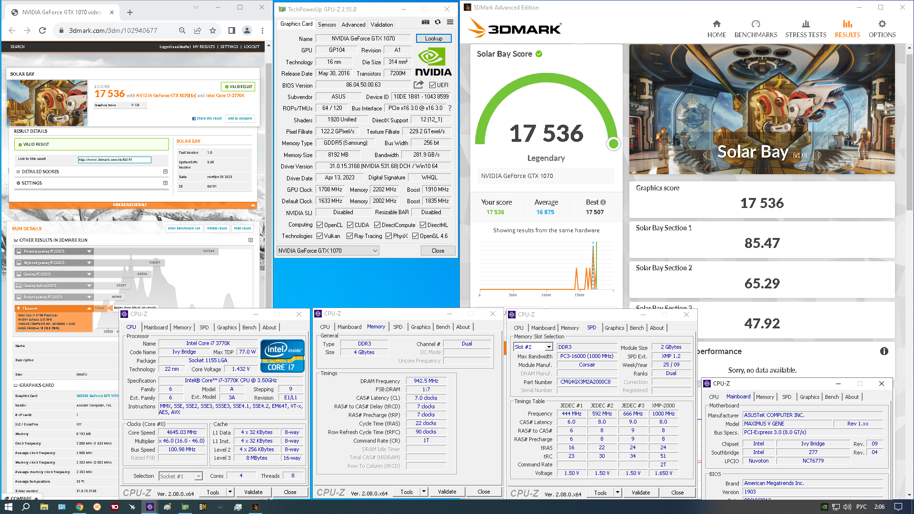Toggle the OpenGL 4.6 checkbox
Screen dimensions: 914x514
coord(415,236)
